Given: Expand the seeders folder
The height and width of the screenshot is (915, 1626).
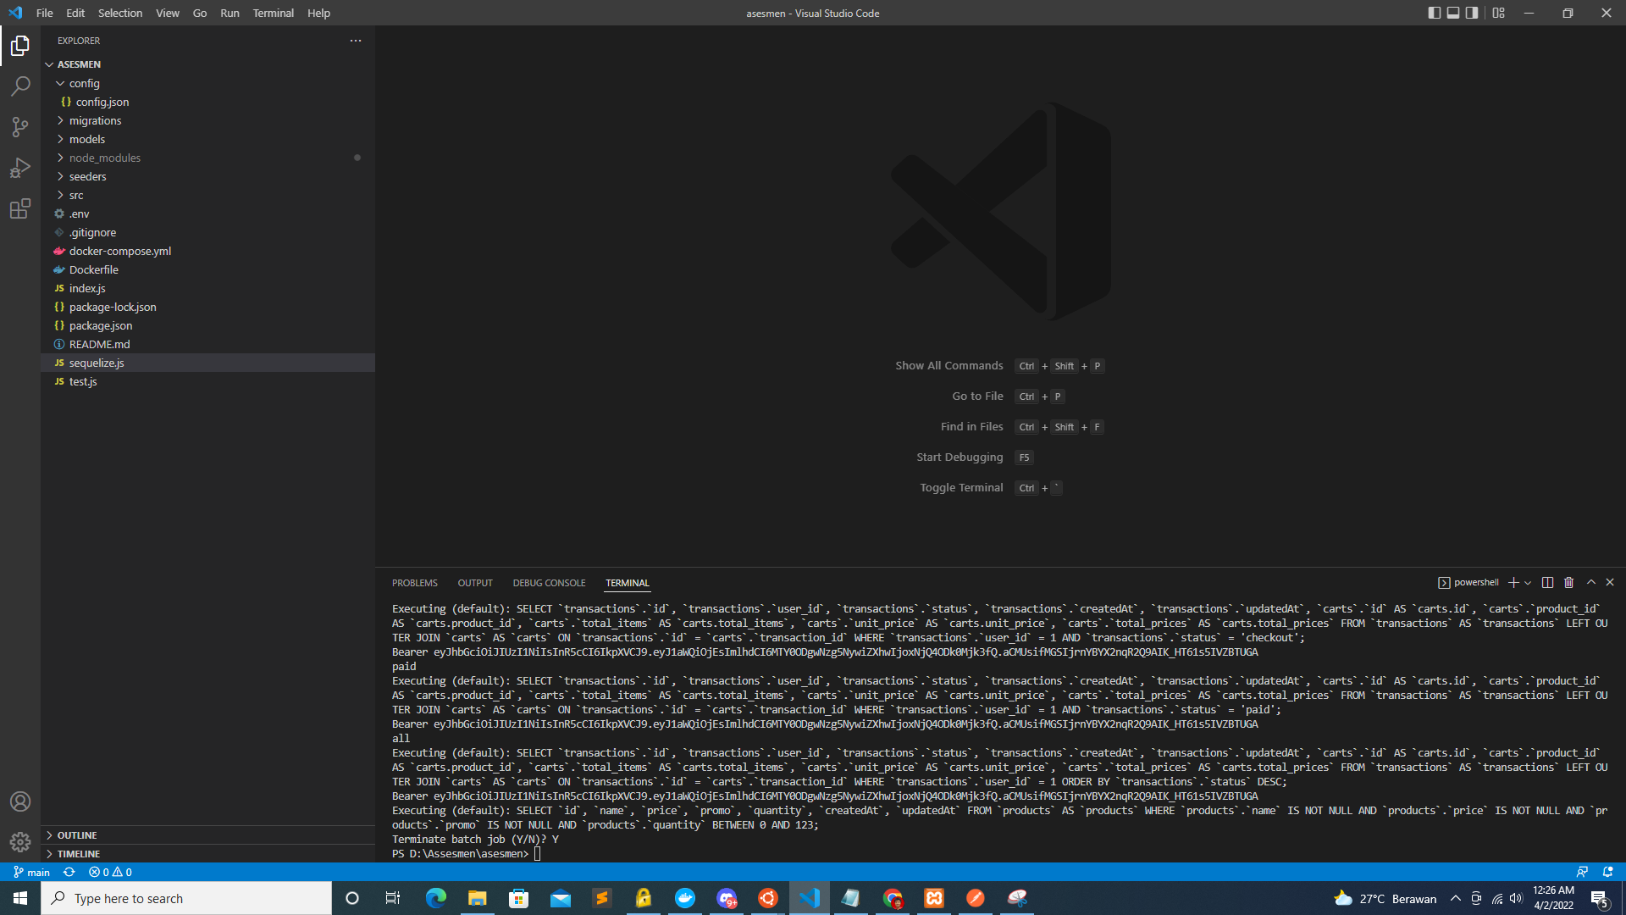Looking at the screenshot, I should (207, 176).
